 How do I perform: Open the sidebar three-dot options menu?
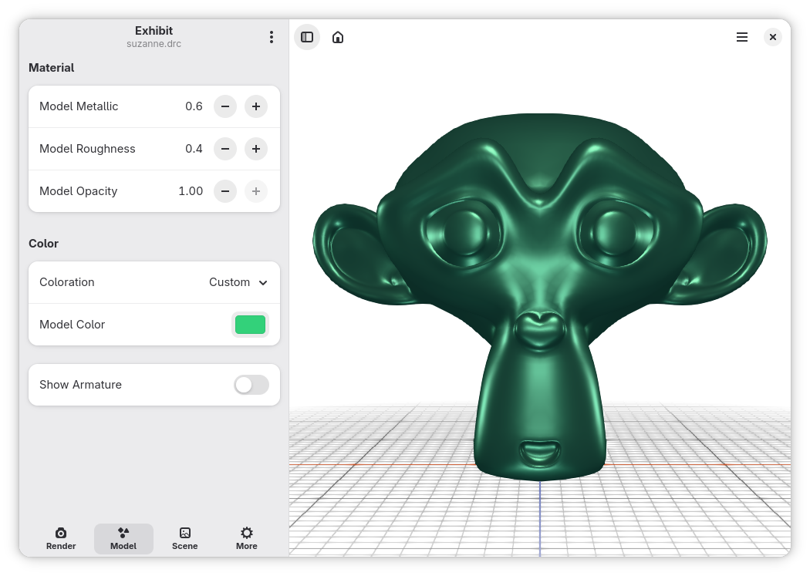(x=272, y=37)
